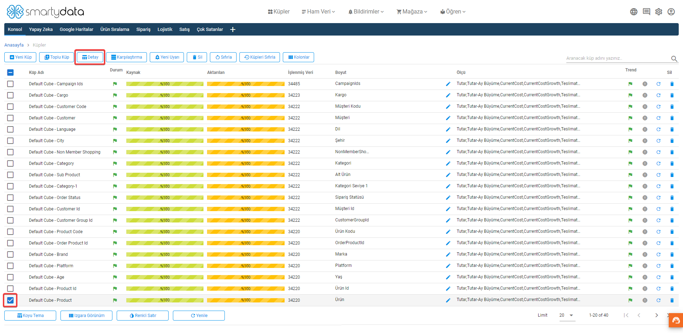Screen dimensions: 683x333
Task: Open the settings gear icon
Action: [659, 12]
